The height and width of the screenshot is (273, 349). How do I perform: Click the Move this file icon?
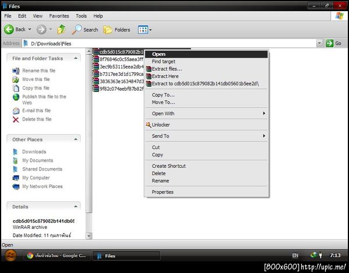pyautogui.click(x=16, y=80)
